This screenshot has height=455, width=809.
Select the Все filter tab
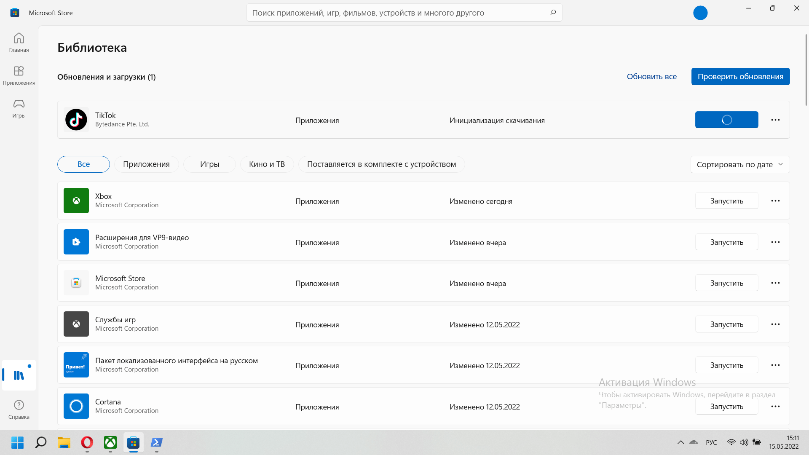coord(83,164)
